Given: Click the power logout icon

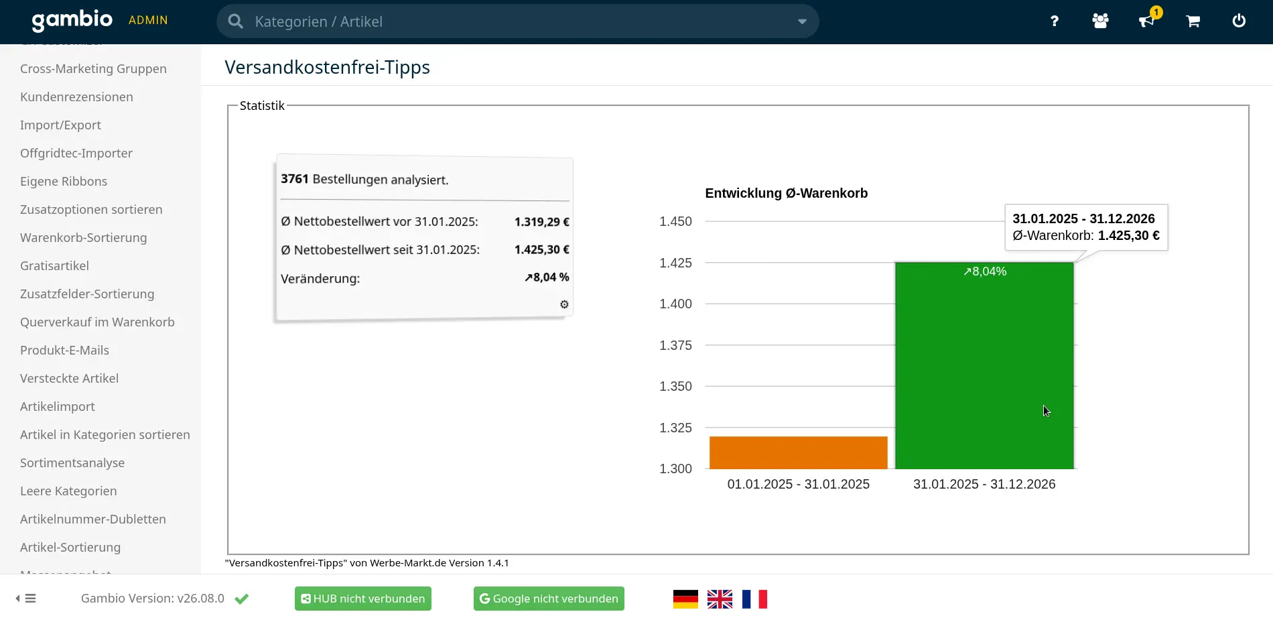Looking at the screenshot, I should pyautogui.click(x=1239, y=21).
